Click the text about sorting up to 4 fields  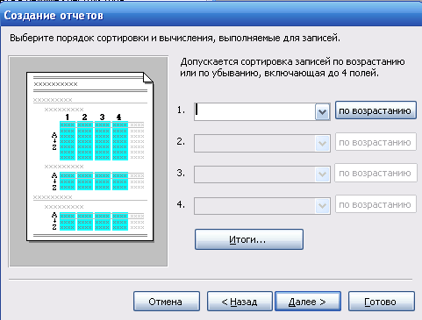[x=292, y=68]
